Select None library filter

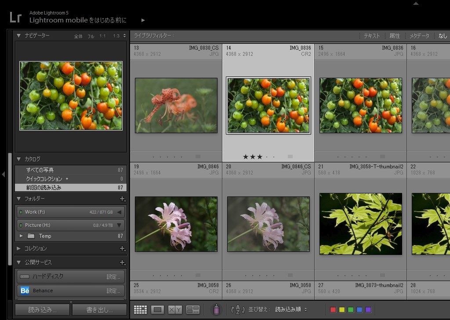[x=443, y=36]
